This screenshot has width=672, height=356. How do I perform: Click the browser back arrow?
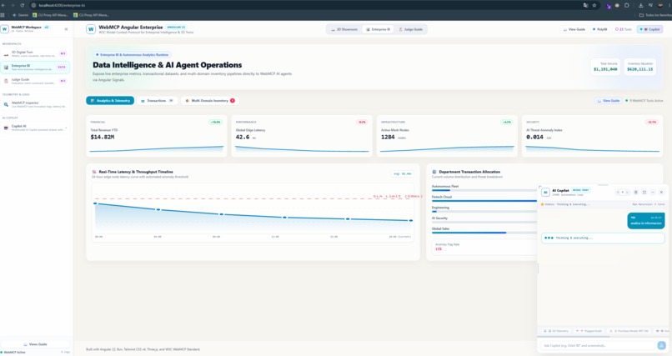coord(3,5)
